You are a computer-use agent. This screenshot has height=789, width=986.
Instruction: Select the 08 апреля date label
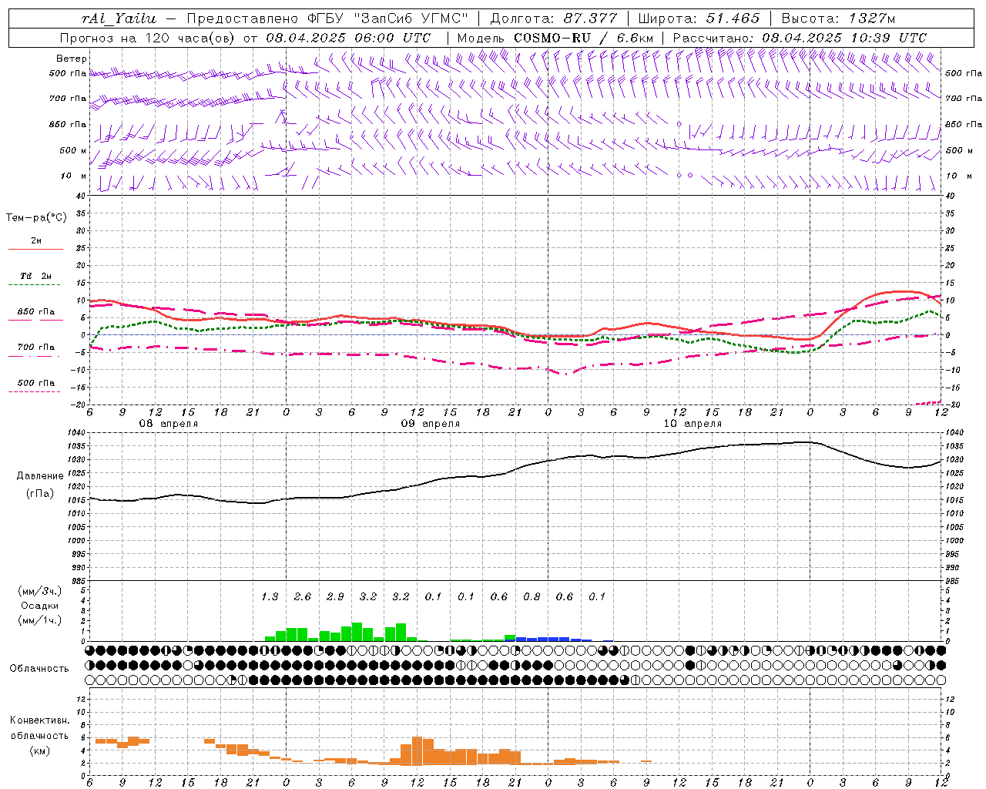(x=168, y=424)
